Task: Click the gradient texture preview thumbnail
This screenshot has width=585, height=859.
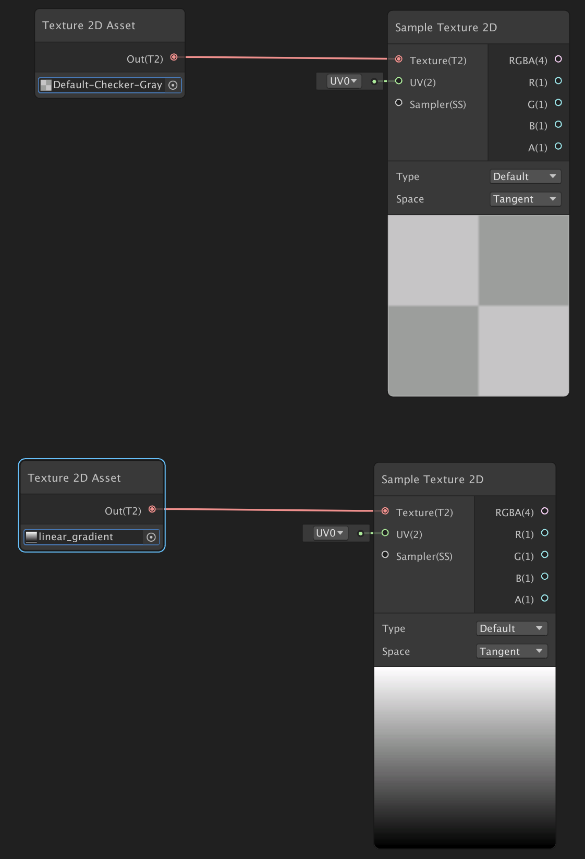Action: 465,757
